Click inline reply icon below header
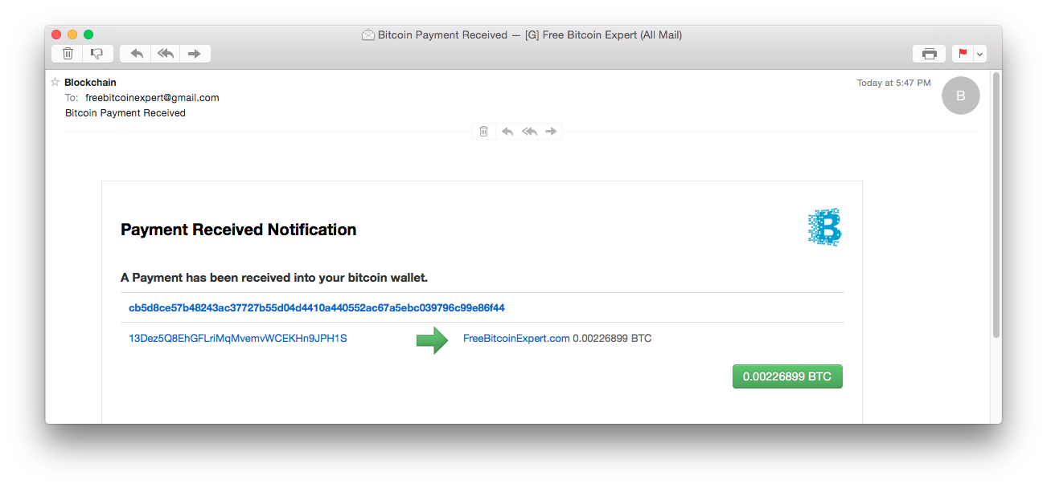 click(507, 132)
